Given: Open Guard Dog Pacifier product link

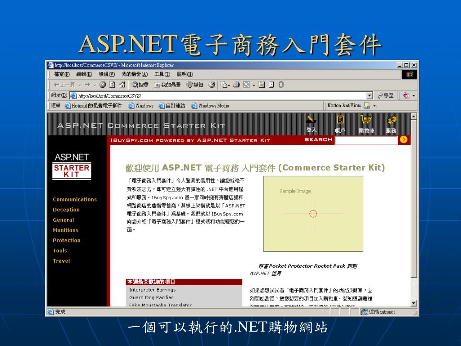Looking at the screenshot, I should coord(151,297).
